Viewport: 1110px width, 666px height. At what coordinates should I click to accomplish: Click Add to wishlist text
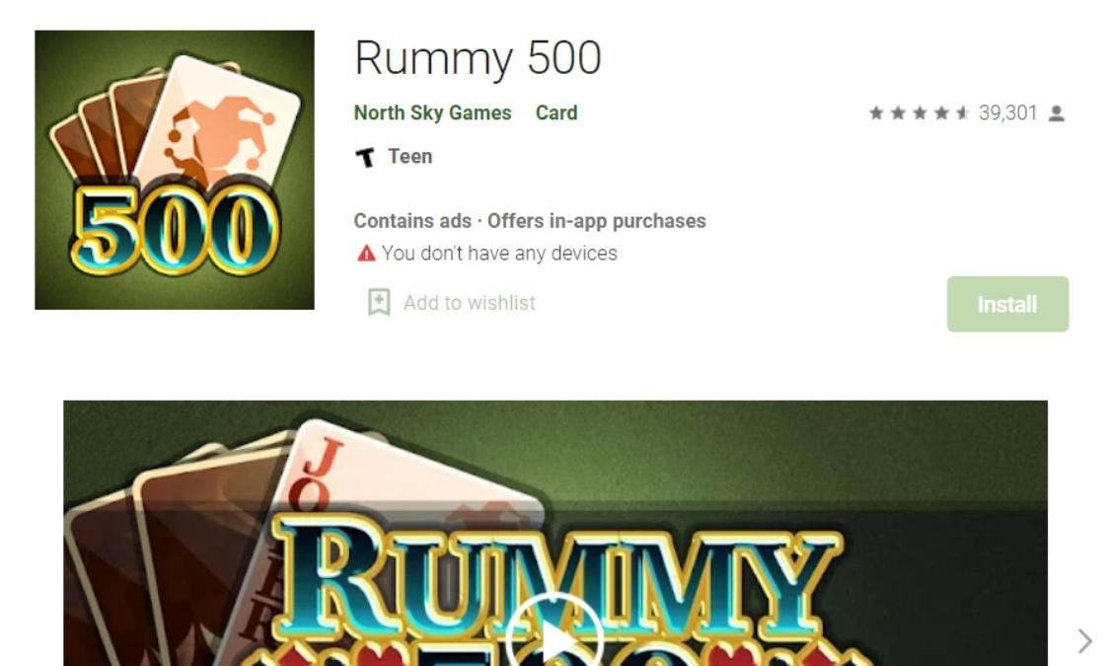click(470, 303)
